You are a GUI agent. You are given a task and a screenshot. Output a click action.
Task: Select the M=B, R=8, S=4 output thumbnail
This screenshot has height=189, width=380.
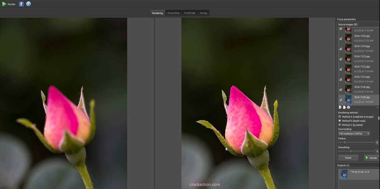tap(344, 174)
